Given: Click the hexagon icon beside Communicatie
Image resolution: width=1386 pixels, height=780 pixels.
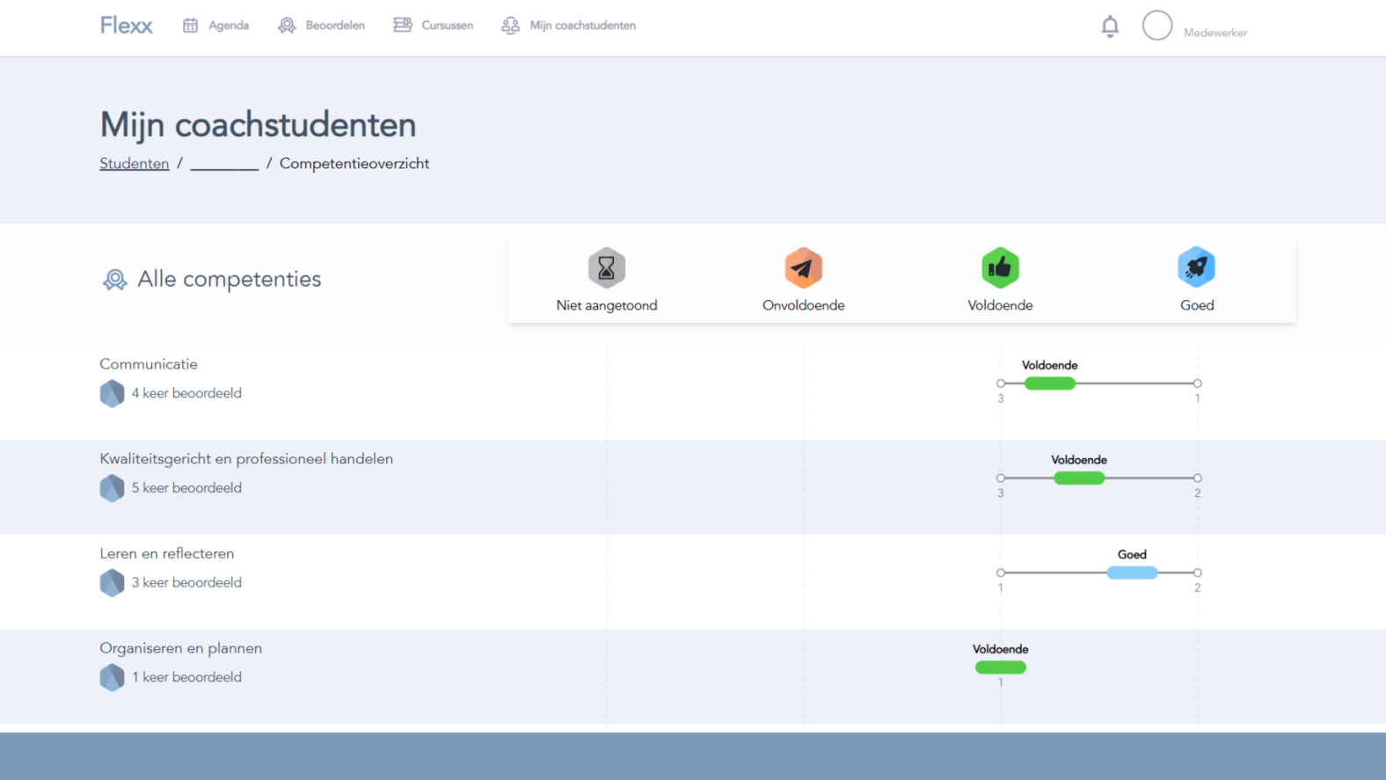Looking at the screenshot, I should (x=112, y=393).
